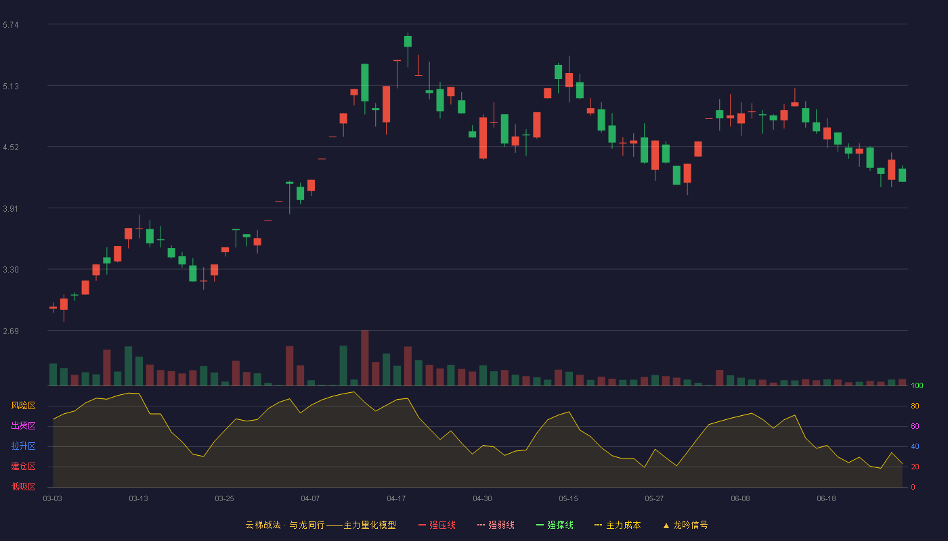Image resolution: width=948 pixels, height=541 pixels.
Task: Click the 云梯战法 主力量化模型 legend entry
Action: coord(320,525)
